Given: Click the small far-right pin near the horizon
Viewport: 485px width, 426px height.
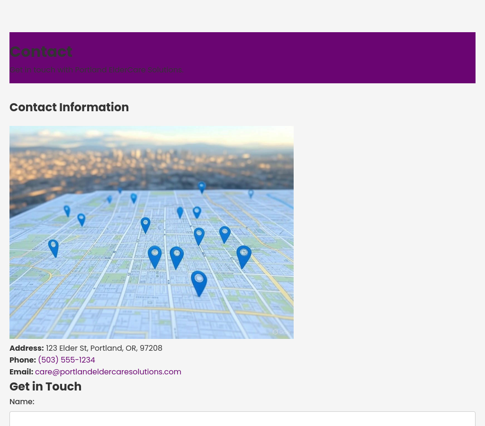Looking at the screenshot, I should (x=251, y=193).
